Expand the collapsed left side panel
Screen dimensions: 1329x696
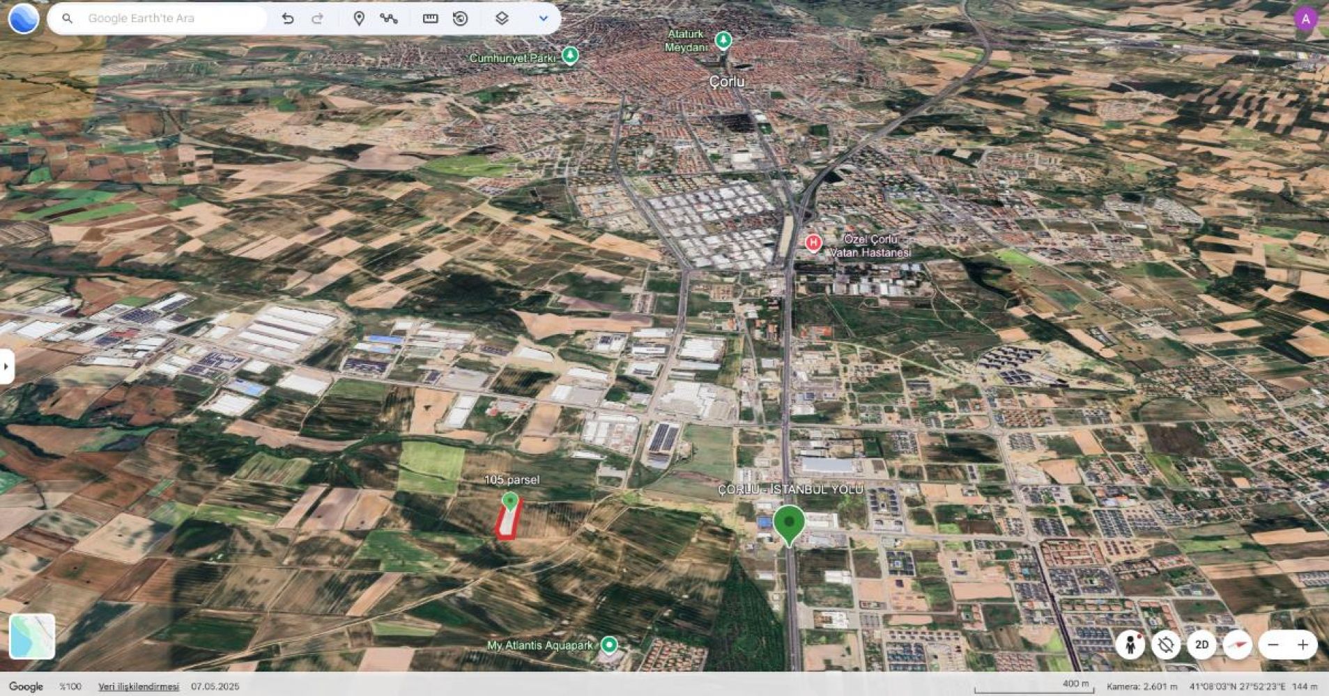[6, 366]
